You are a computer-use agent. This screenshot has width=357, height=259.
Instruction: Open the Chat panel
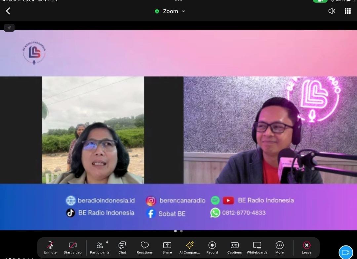[122, 247]
